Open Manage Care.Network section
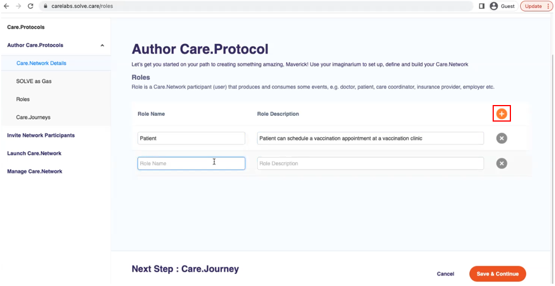This screenshot has width=555, height=286. (x=34, y=171)
